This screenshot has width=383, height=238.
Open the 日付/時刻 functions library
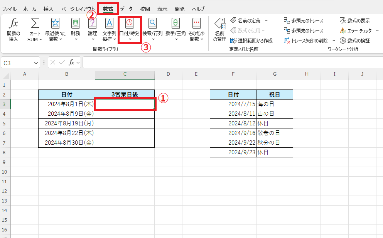[x=130, y=30]
